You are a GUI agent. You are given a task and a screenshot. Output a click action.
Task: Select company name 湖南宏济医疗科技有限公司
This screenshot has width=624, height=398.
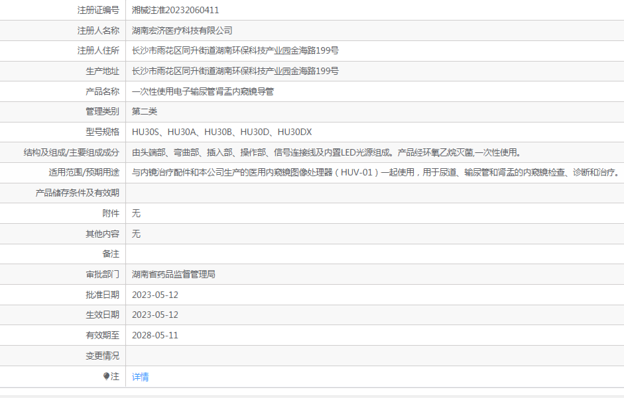point(182,30)
